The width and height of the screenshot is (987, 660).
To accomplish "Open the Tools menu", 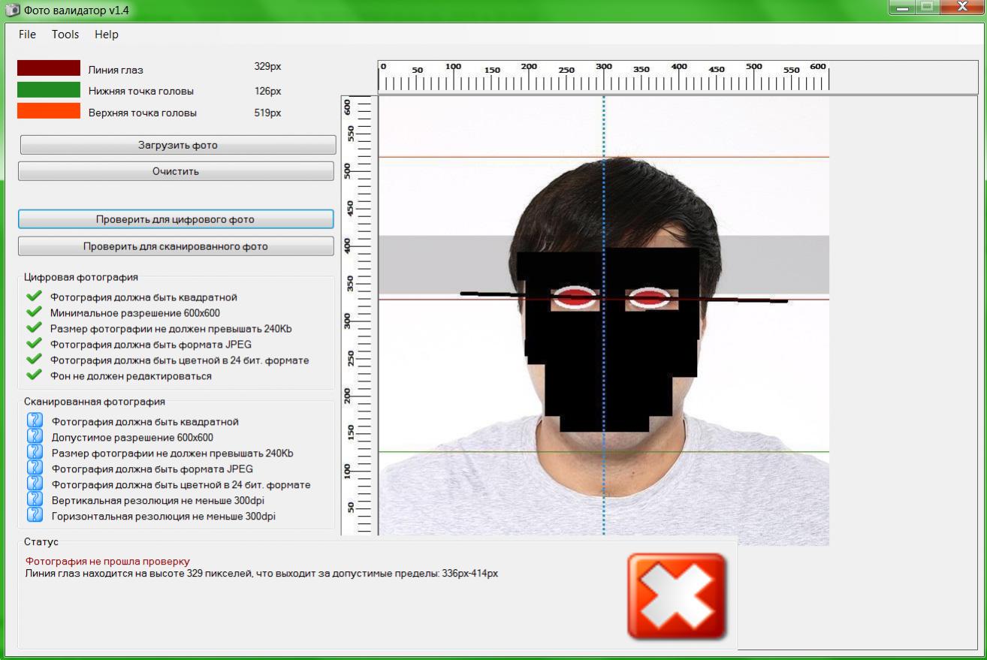I will click(x=65, y=35).
